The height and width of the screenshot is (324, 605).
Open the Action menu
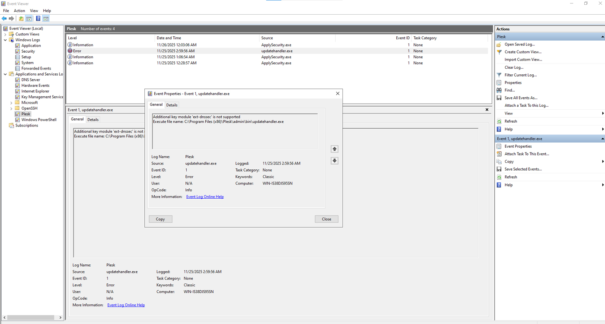click(19, 11)
